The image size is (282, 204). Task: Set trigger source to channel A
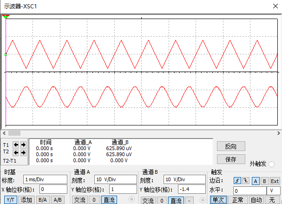tap(256, 181)
